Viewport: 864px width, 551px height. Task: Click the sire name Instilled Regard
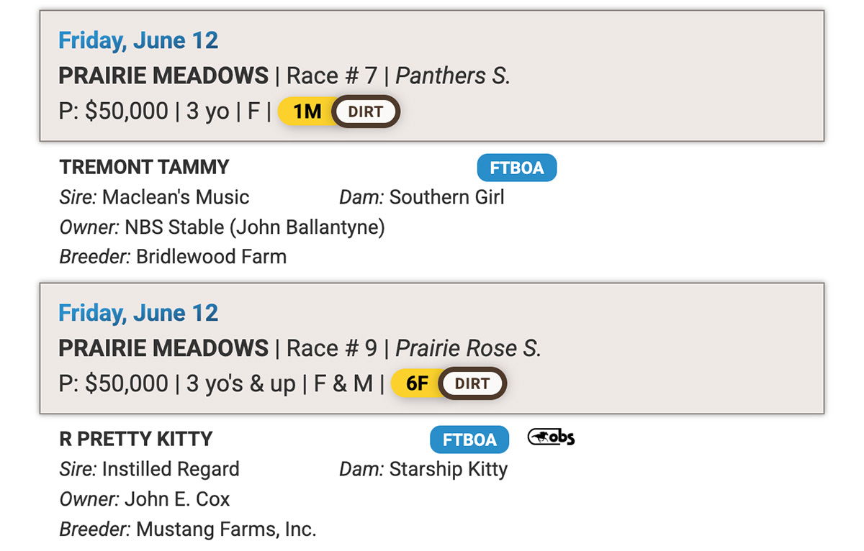coord(171,469)
